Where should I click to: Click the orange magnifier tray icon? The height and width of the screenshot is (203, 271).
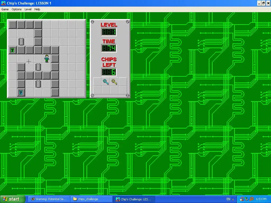pos(251,199)
